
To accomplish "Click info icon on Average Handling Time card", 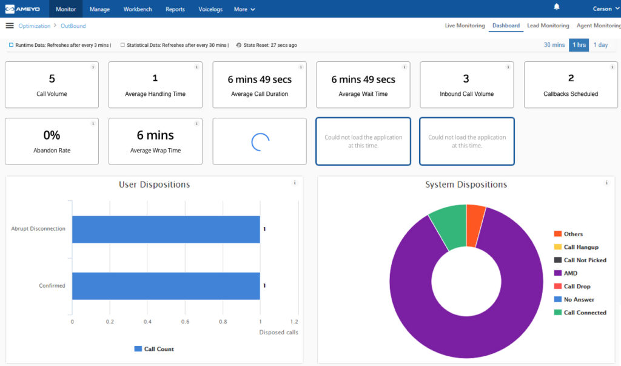I will (x=196, y=67).
